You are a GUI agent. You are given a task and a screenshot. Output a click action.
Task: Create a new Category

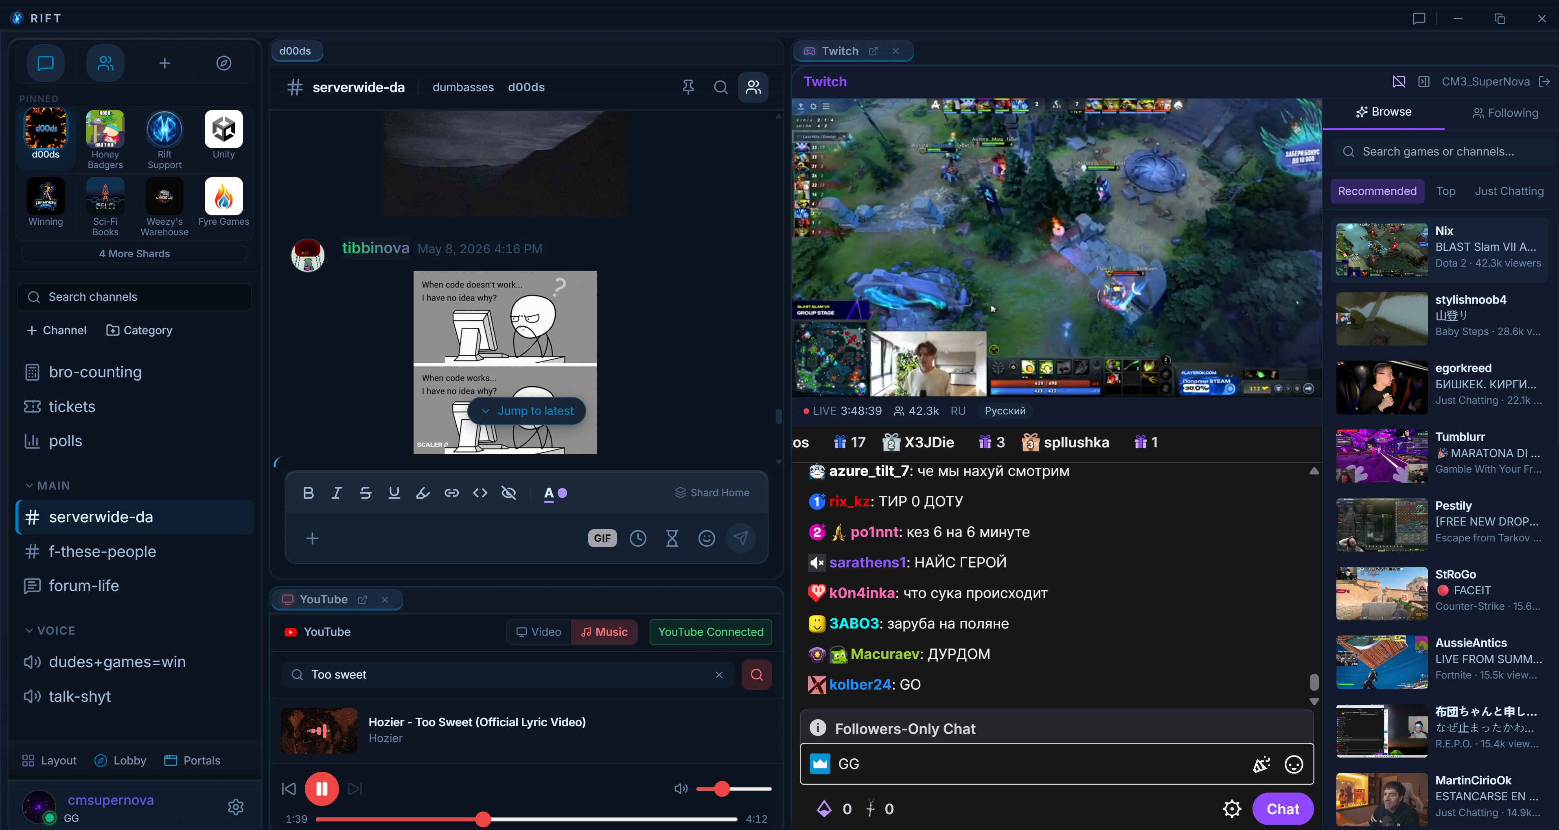139,331
